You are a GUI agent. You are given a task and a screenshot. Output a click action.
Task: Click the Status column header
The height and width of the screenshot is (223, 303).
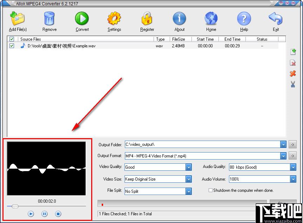(x=262, y=39)
